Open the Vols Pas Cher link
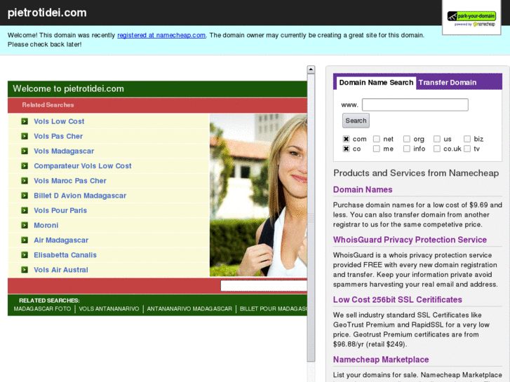510x382 pixels. [x=58, y=136]
